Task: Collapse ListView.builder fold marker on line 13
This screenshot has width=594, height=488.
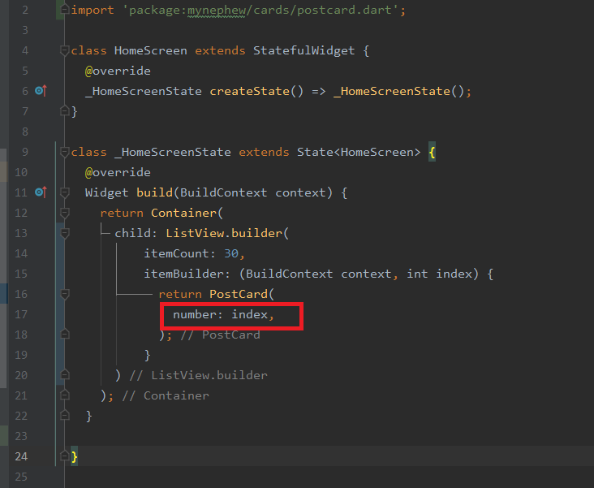Action: [x=65, y=233]
